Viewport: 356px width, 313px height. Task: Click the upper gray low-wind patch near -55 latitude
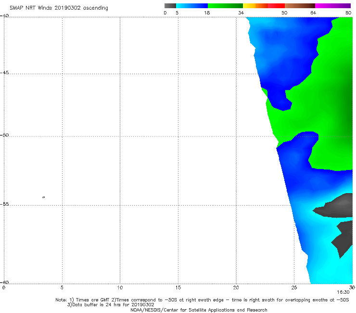(x=335, y=207)
